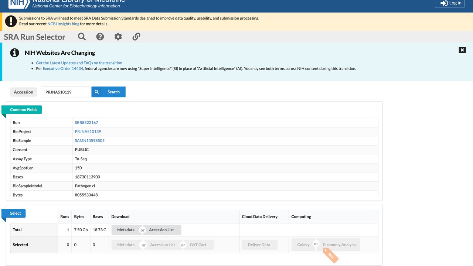Open the help question mark icon
The height and width of the screenshot is (266, 473).
click(100, 37)
